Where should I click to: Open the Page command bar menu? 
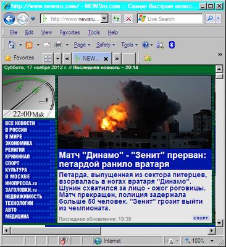tap(82, 45)
